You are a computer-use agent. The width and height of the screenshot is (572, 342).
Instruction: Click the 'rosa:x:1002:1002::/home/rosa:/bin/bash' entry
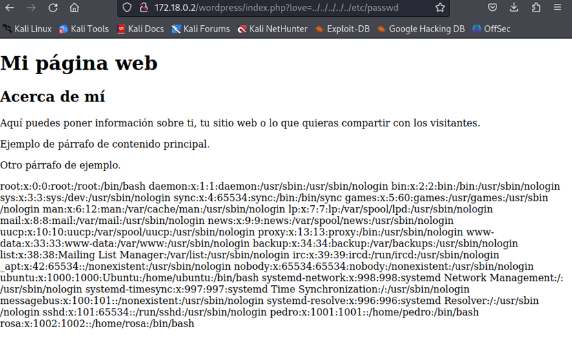(97, 323)
